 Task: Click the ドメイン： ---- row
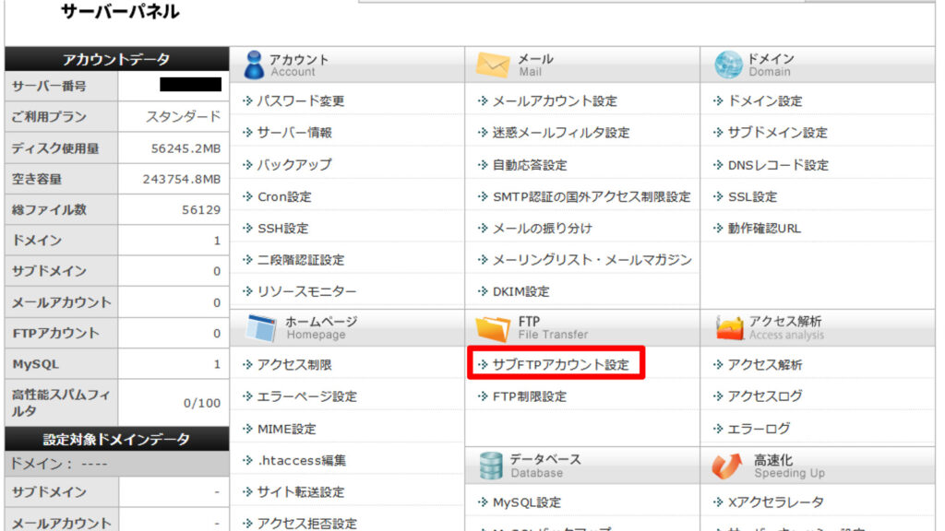(117, 464)
